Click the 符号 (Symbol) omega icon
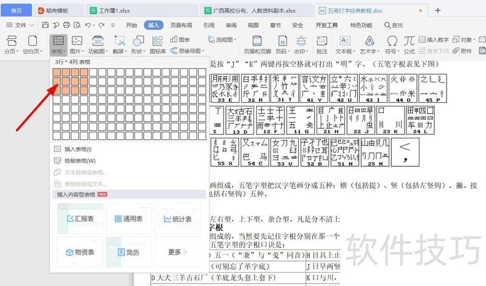This screenshot has width=486, height=286. click(392, 41)
